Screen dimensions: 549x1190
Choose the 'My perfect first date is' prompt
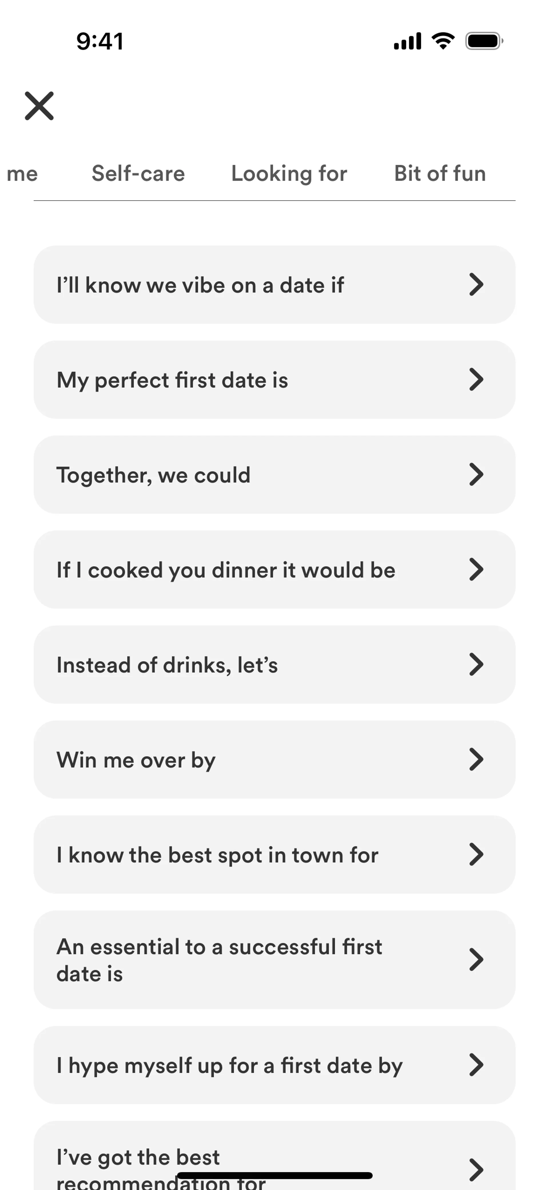[x=172, y=380]
